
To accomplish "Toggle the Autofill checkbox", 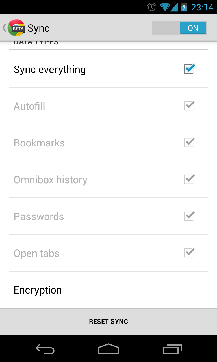I will click(189, 106).
